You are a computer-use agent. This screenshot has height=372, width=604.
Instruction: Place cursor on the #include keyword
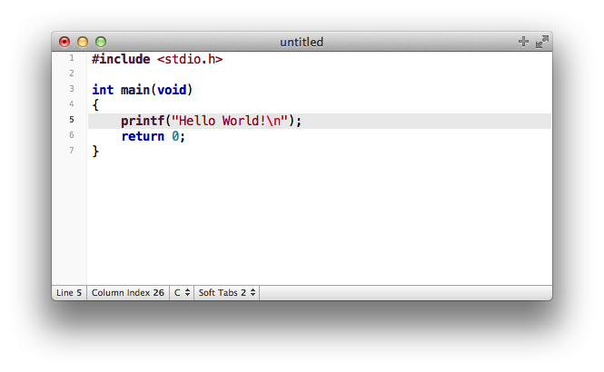tap(121, 59)
